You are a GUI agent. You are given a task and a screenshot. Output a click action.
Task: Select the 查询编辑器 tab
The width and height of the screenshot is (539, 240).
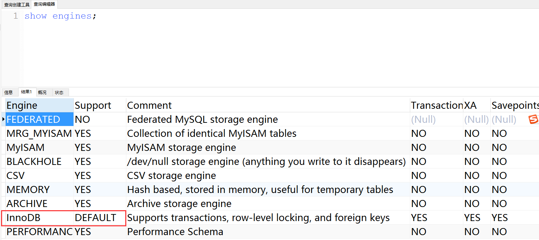[x=44, y=4]
